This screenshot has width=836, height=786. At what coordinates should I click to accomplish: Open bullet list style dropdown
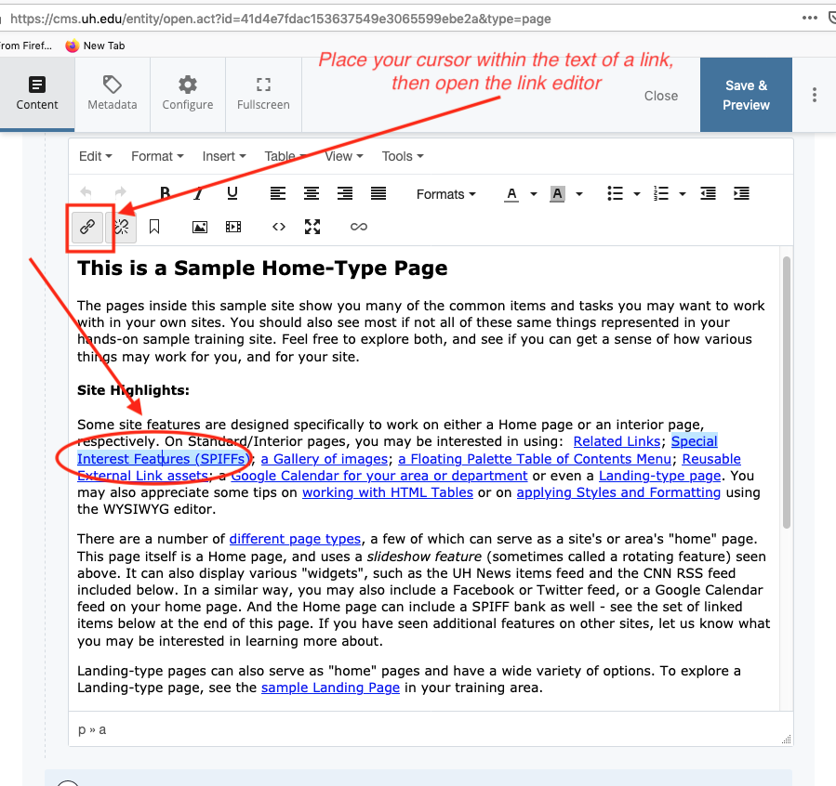click(x=637, y=194)
